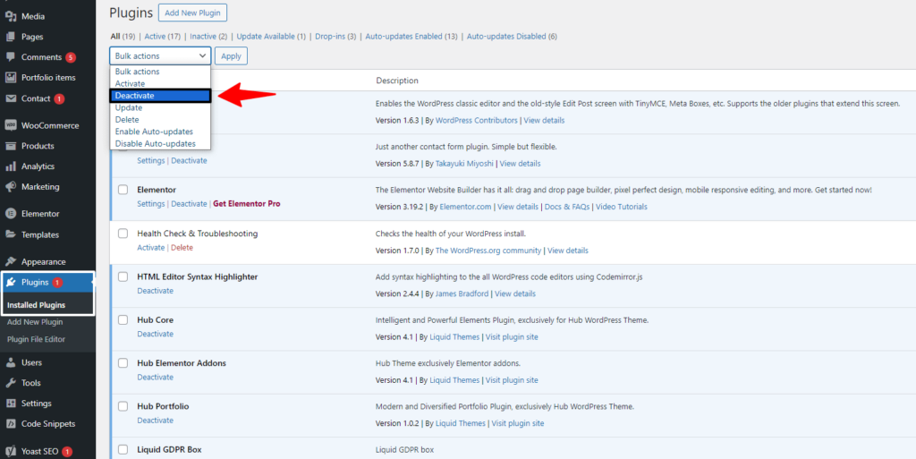Show Update Available (1) plugins
This screenshot has width=916, height=459.
coord(271,36)
